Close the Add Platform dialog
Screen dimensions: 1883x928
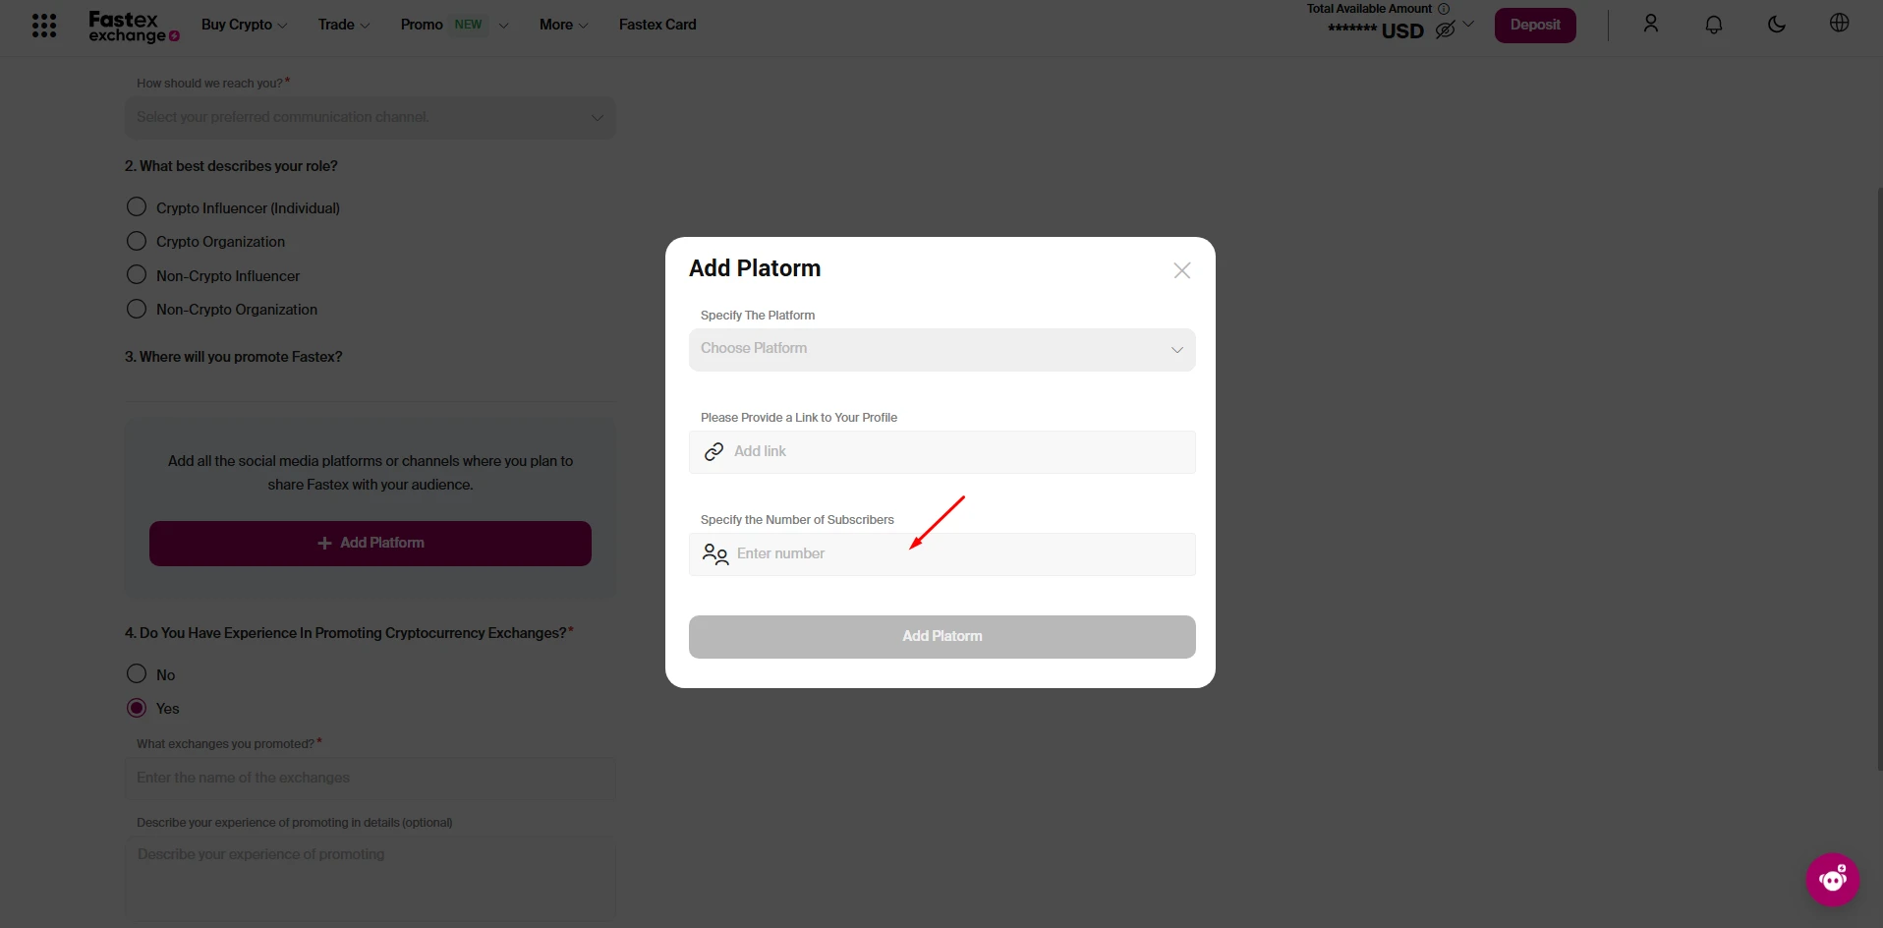tap(1181, 270)
